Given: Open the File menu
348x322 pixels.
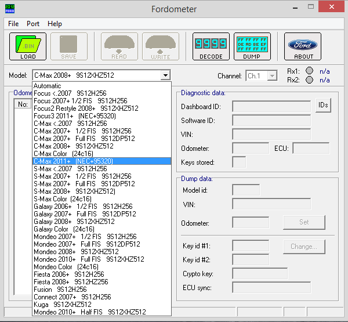Looking at the screenshot, I should pyautogui.click(x=13, y=24).
